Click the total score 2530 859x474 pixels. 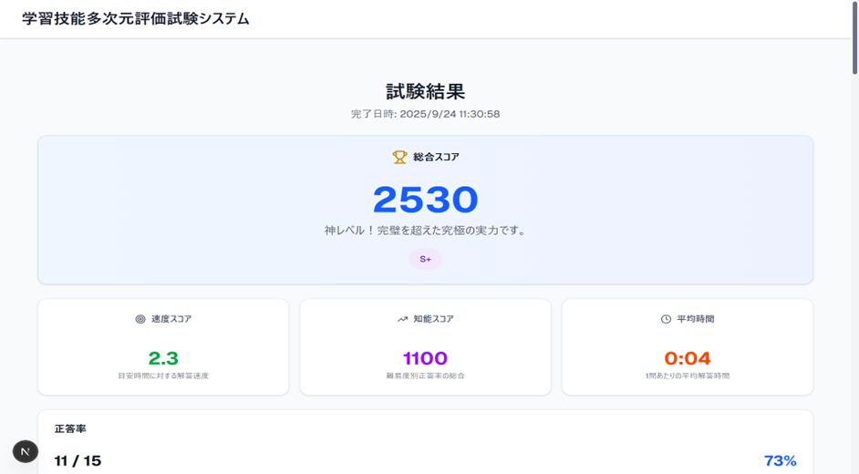(x=425, y=200)
